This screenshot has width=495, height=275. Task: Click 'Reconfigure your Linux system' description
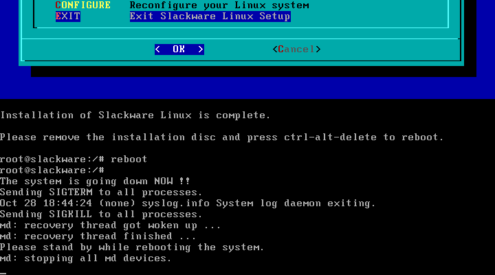pyautogui.click(x=219, y=5)
